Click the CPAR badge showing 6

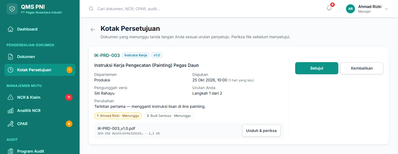pos(69,124)
